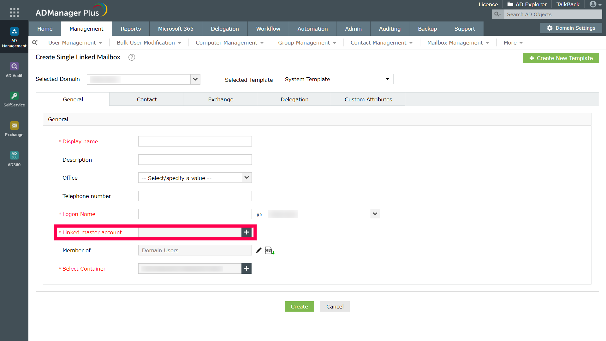The image size is (606, 341).
Task: Click into the Display name field
Action: pyautogui.click(x=195, y=141)
